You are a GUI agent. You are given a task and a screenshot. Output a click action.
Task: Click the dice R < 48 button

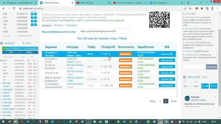[x=205, y=86]
